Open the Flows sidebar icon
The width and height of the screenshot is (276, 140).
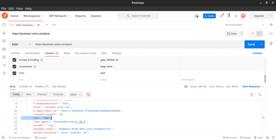pyautogui.click(x=4, y=65)
